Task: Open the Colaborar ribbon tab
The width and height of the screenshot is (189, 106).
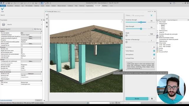Action: 70,6
